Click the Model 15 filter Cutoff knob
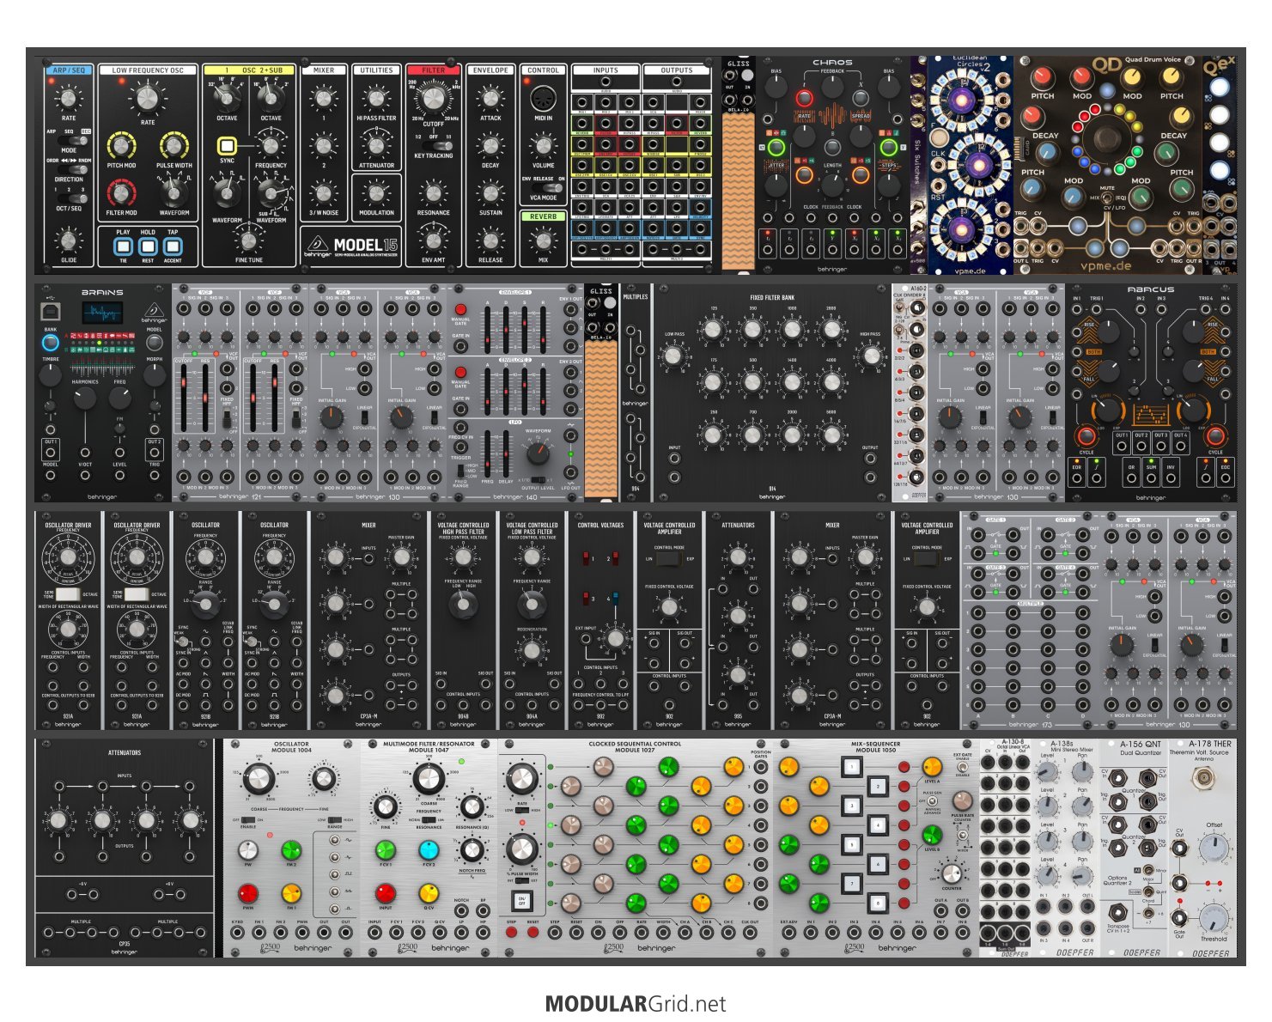Image resolution: width=1272 pixels, height=1022 pixels. [x=434, y=100]
